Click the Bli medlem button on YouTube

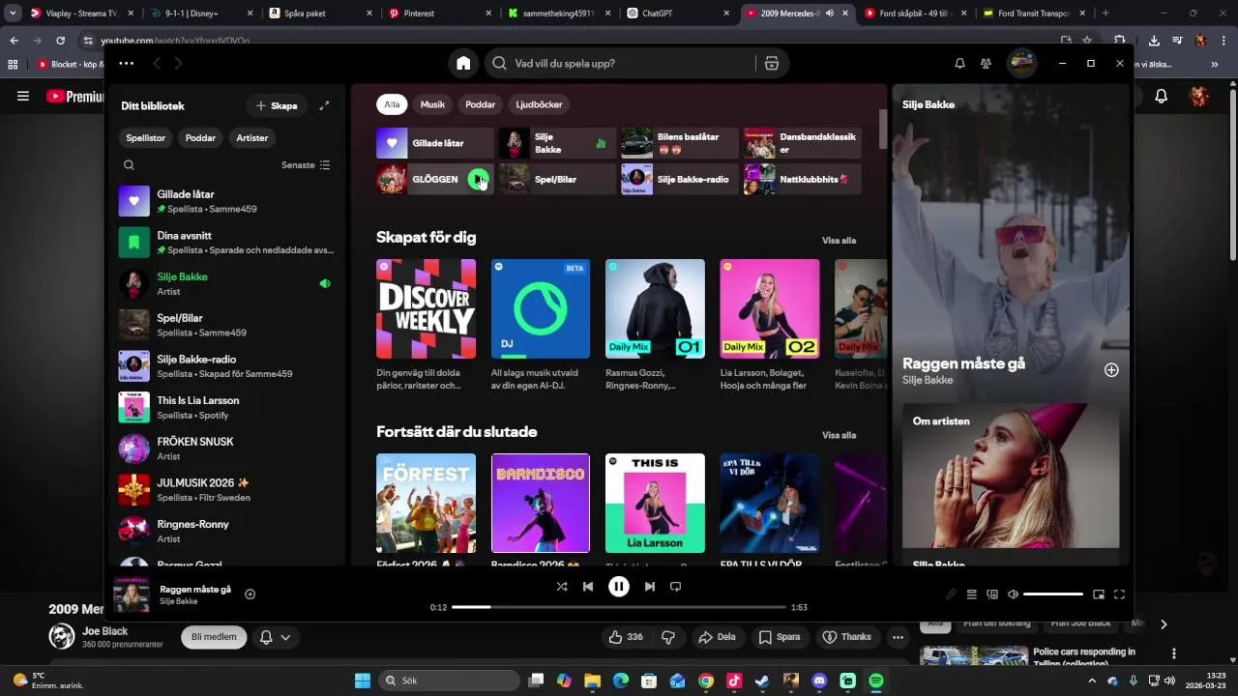[x=214, y=637]
